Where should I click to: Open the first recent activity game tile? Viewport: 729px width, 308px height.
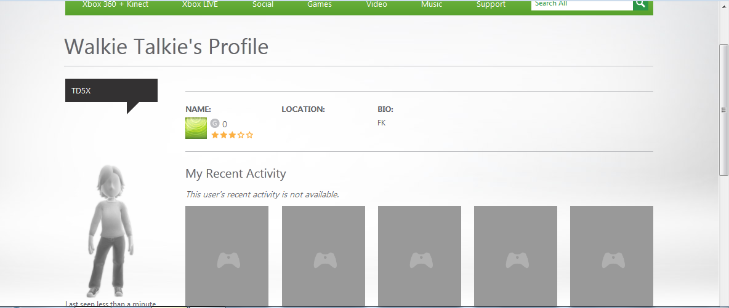click(227, 256)
